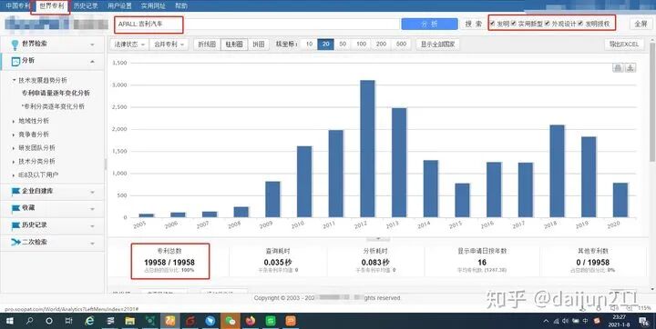Open the Windows Start menu
The width and height of the screenshot is (656, 329).
pos(9,321)
